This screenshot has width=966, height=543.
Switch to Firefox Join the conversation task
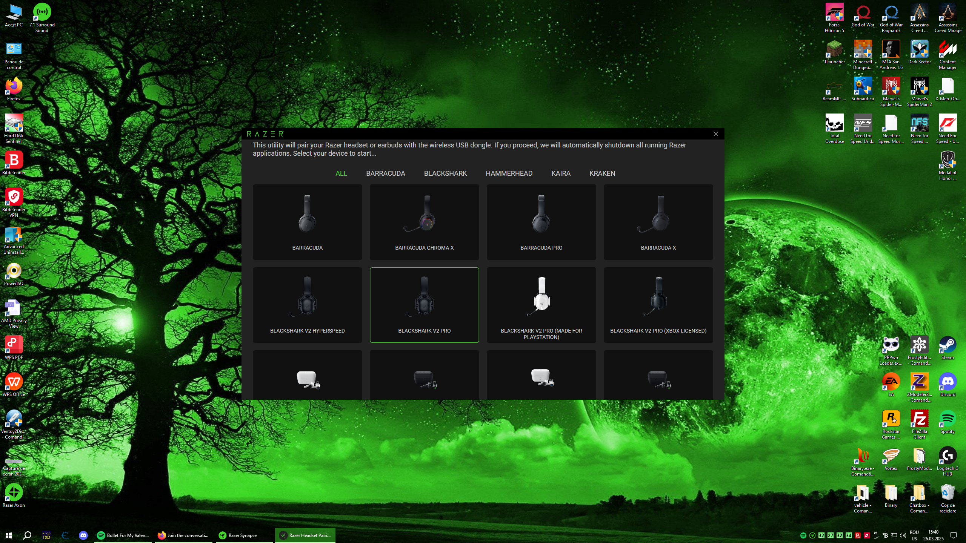click(x=183, y=535)
